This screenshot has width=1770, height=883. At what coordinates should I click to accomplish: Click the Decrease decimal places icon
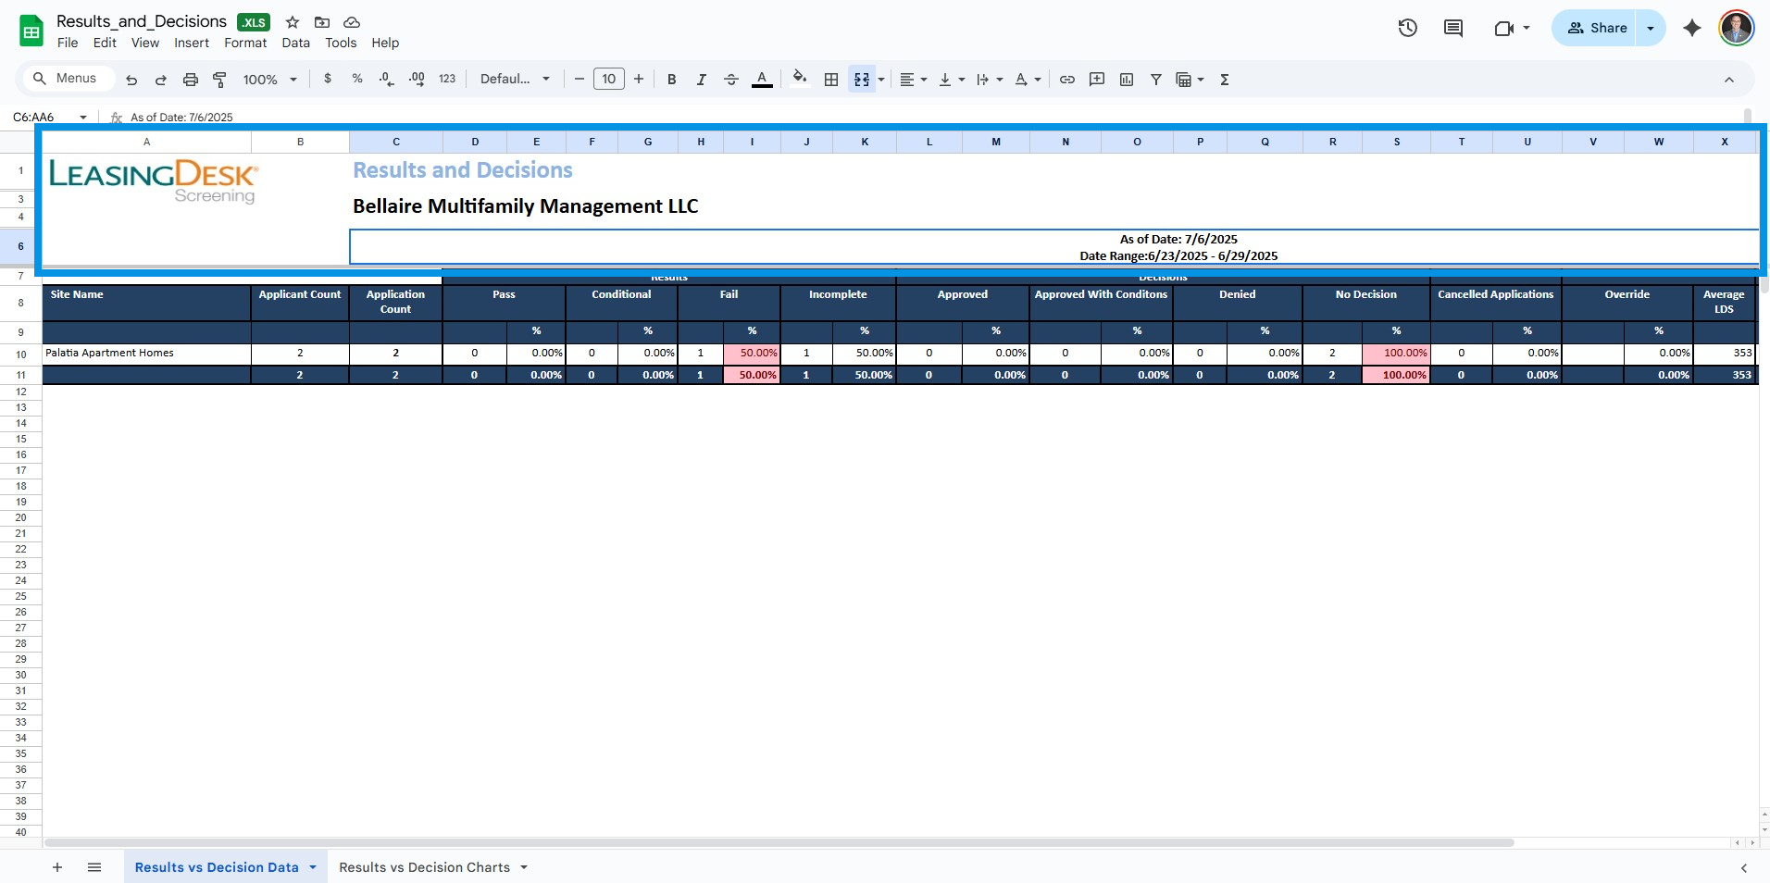(385, 80)
